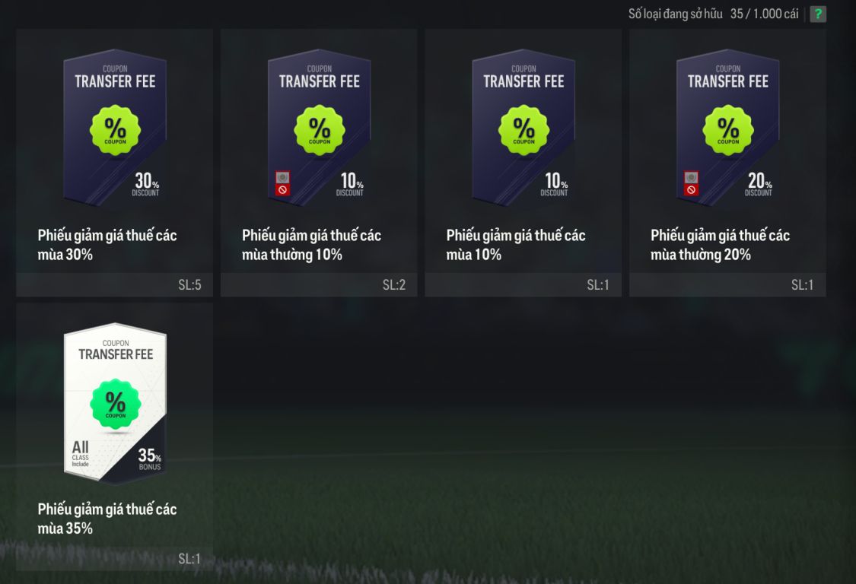Open 'Phiếu giảm giá thuế các mùa 30%' title

[107, 245]
